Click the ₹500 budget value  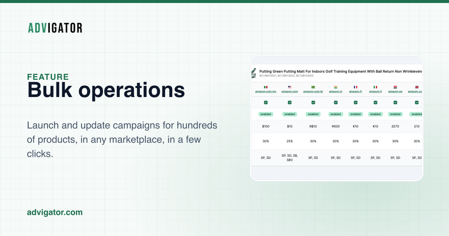tap(336, 126)
